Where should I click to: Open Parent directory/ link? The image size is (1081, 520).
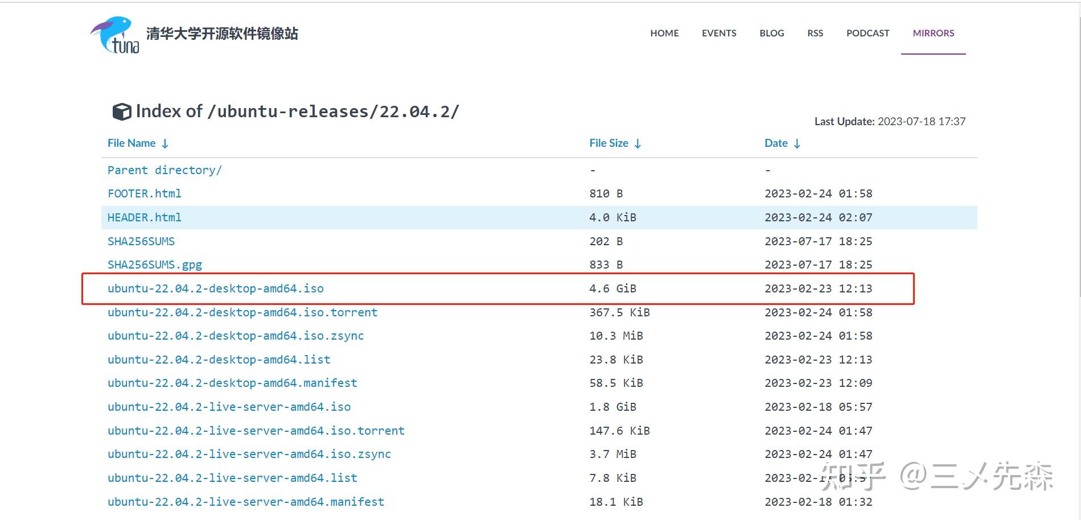point(165,170)
